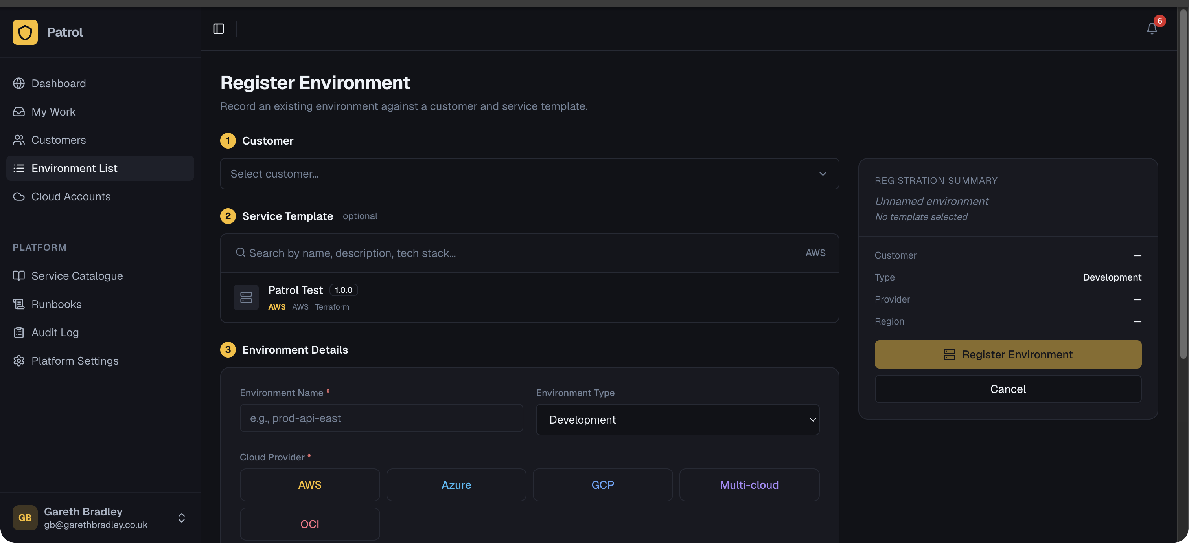This screenshot has width=1189, height=543.
Task: Open the Environment Type Development dropdown
Action: (x=677, y=419)
